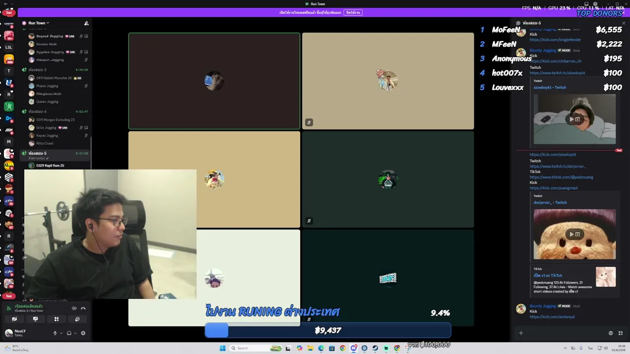Click the invite people icon beside Run Town
The image size is (630, 354).
86,23
